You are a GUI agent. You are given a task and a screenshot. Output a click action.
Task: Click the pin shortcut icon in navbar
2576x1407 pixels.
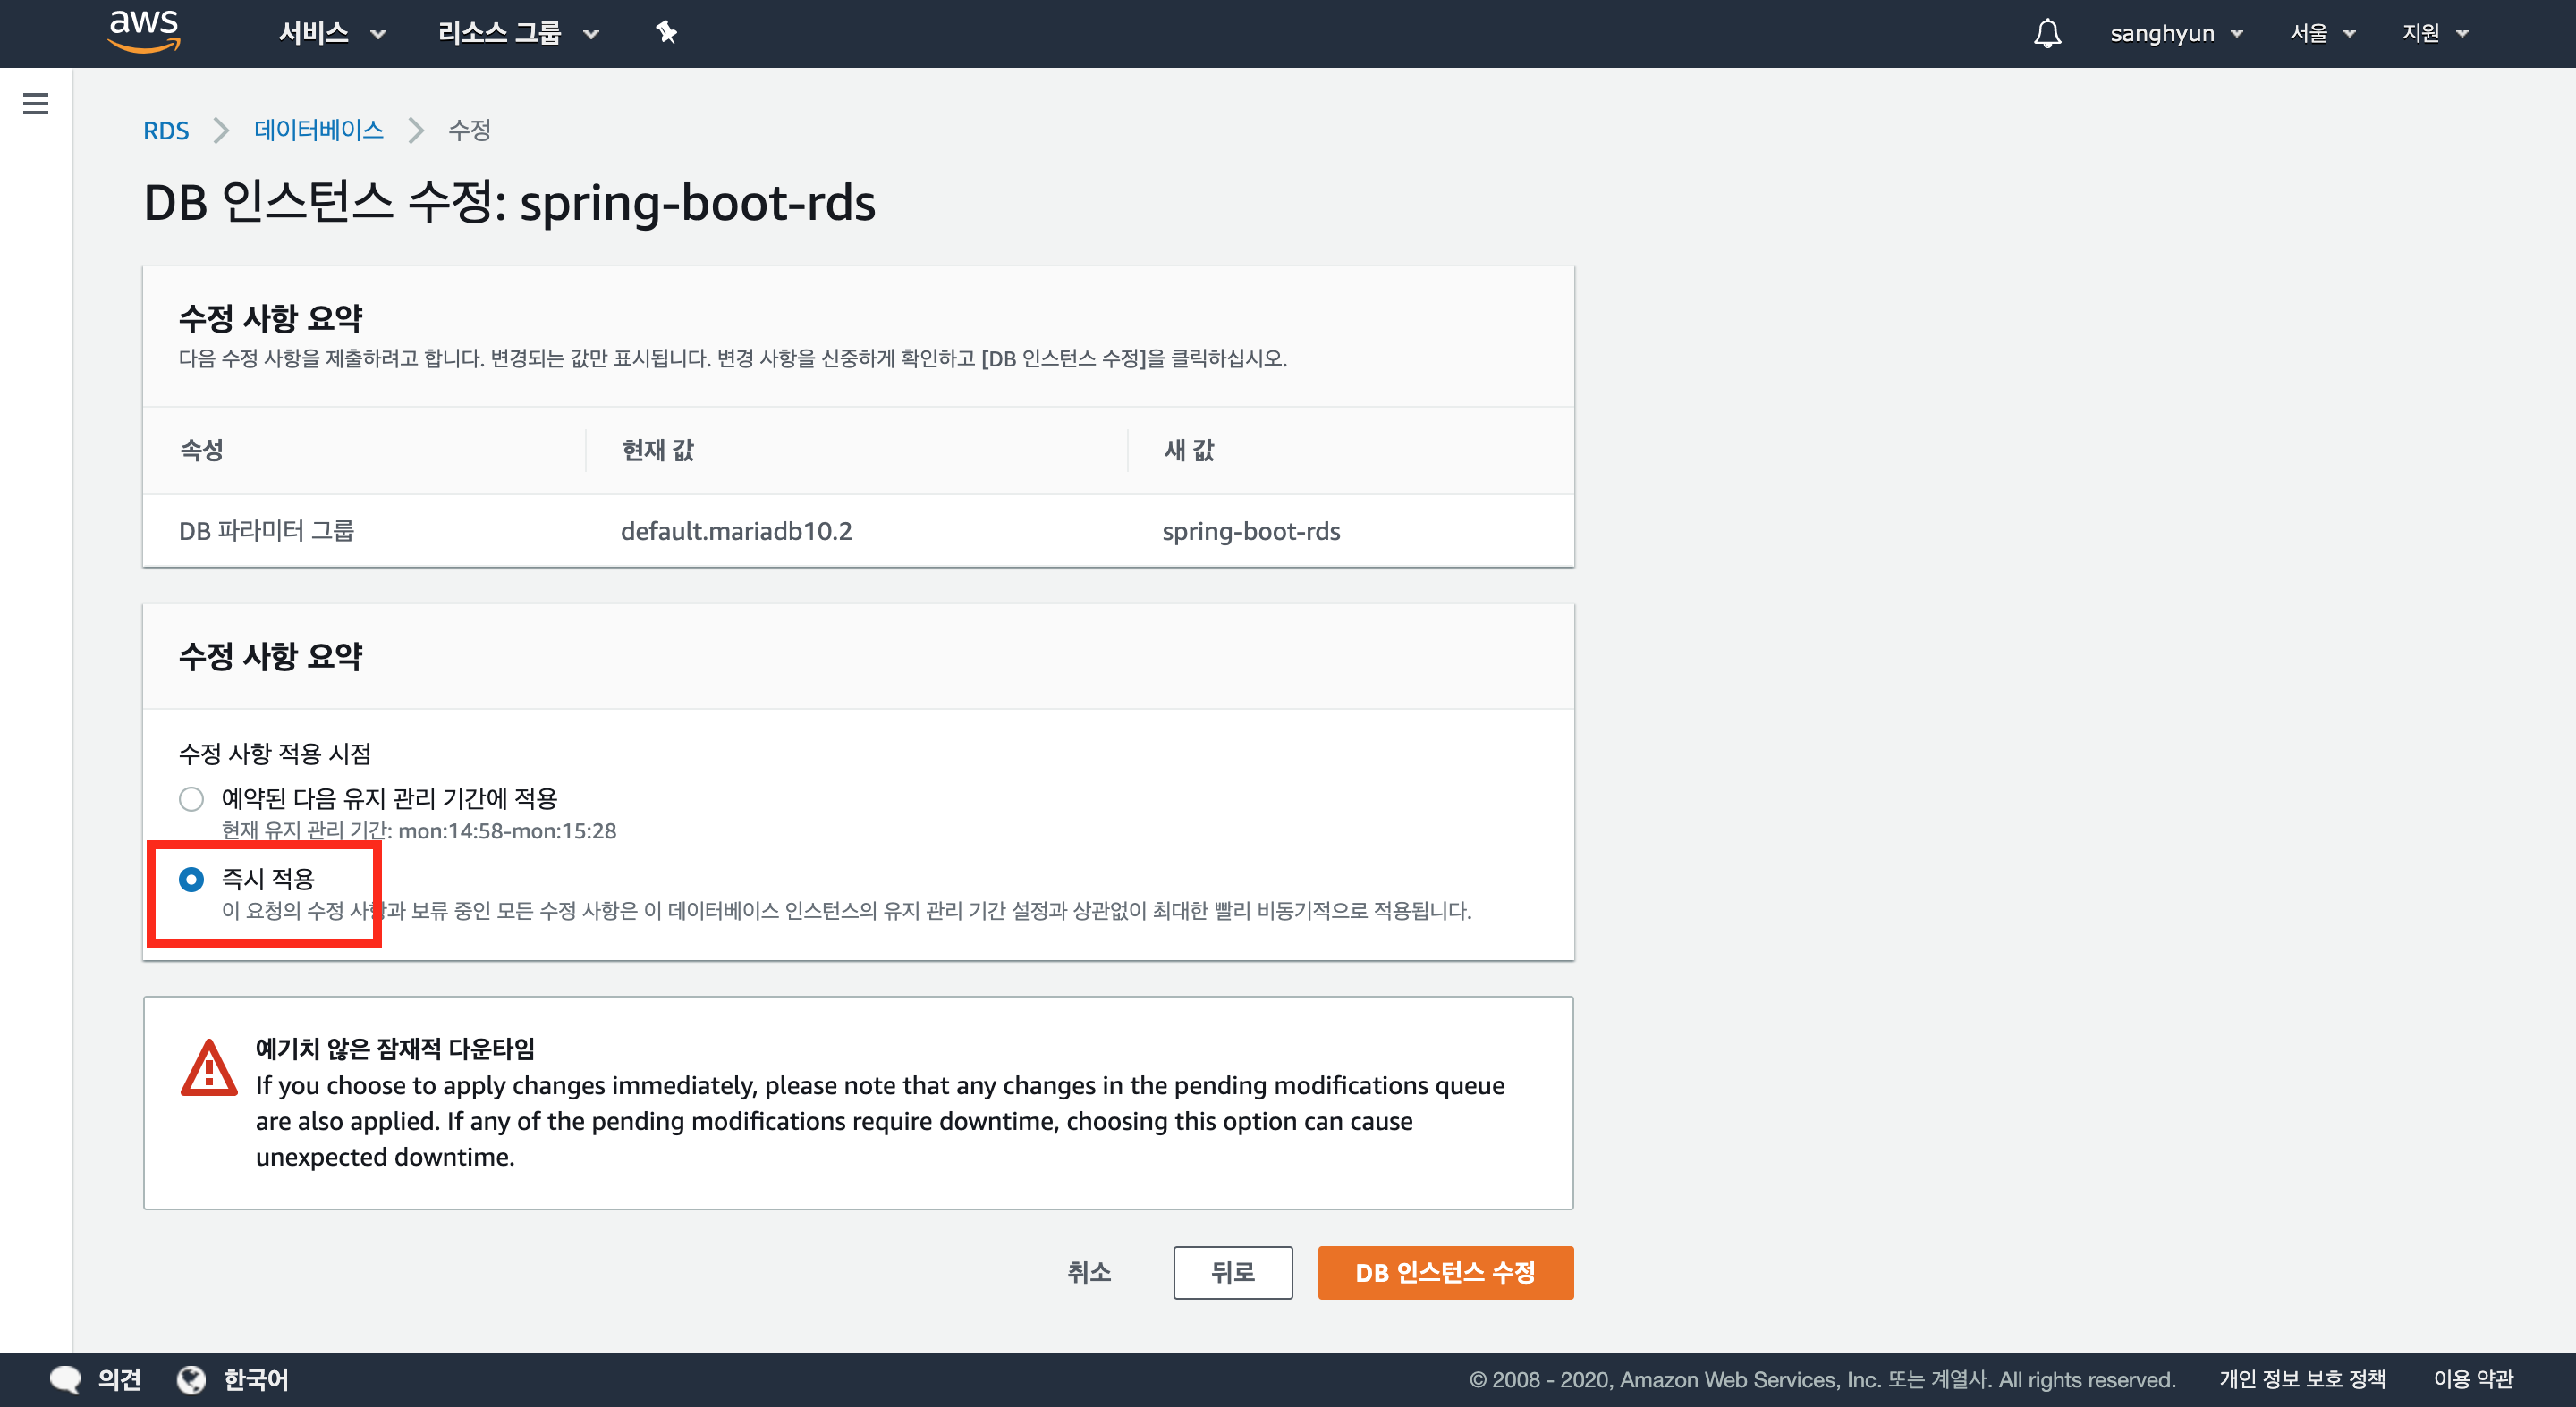pos(666,33)
